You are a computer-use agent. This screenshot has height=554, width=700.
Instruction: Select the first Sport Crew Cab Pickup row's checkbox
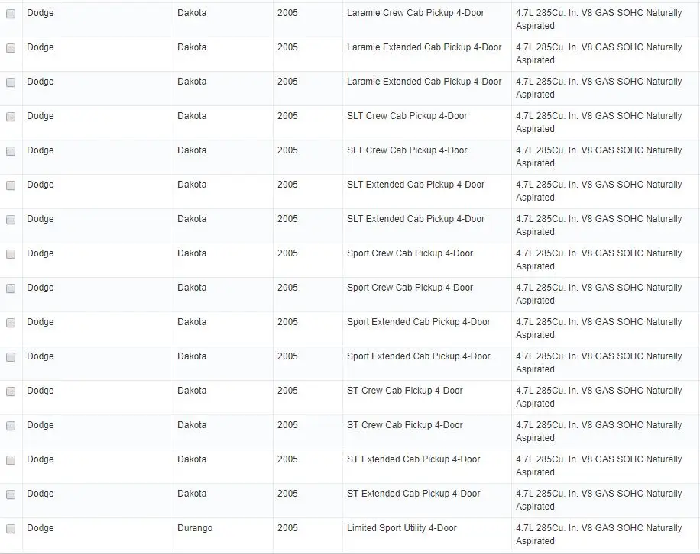click(11, 254)
